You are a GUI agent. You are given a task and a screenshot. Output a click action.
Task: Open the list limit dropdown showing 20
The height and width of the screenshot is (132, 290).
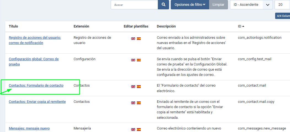[282, 5]
